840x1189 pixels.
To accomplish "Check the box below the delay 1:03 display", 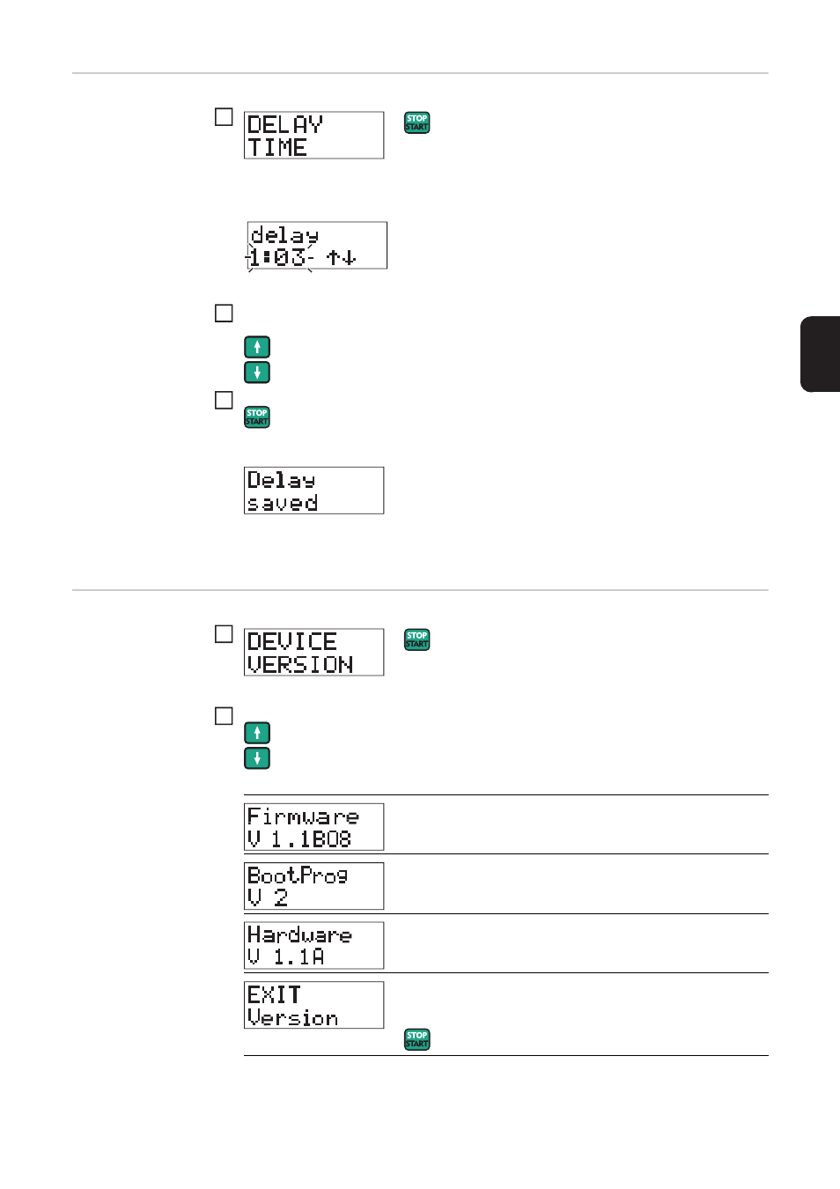I will pos(224,314).
